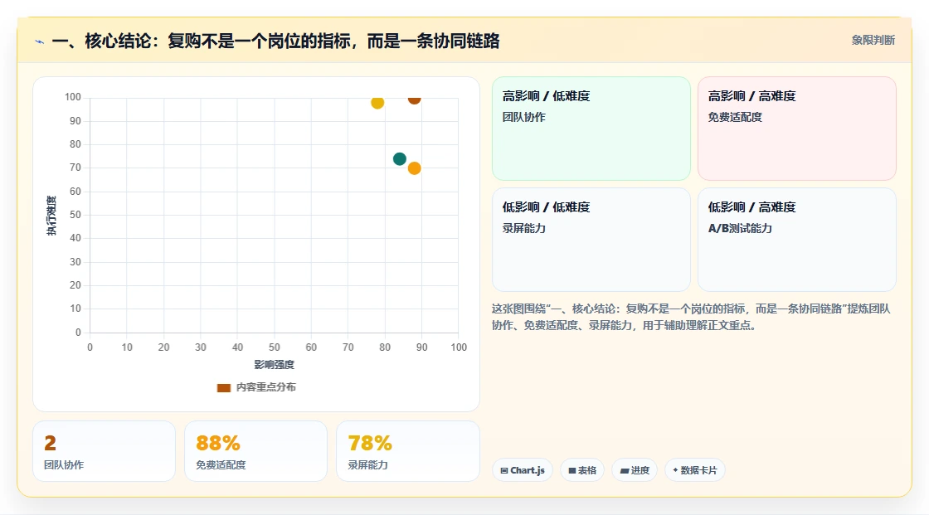
Task: Click the 进度 tag chip
Action: point(635,470)
